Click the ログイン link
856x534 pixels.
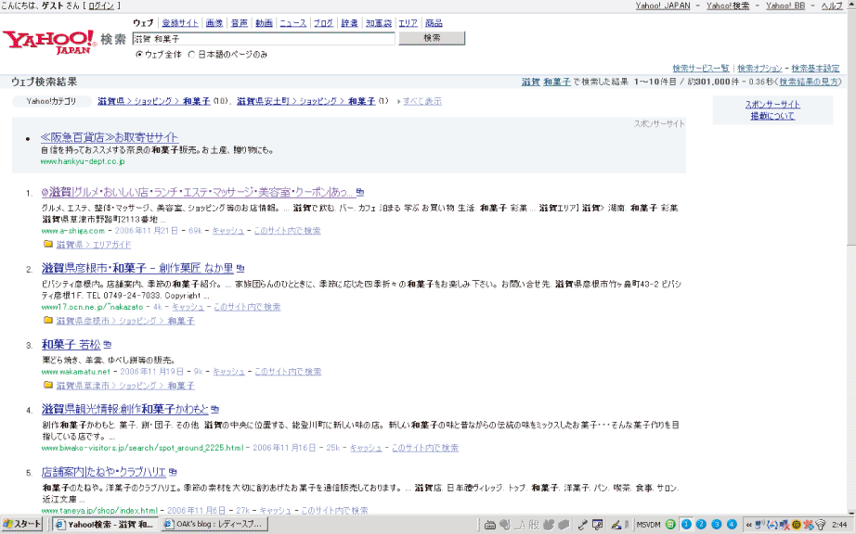coord(101,6)
